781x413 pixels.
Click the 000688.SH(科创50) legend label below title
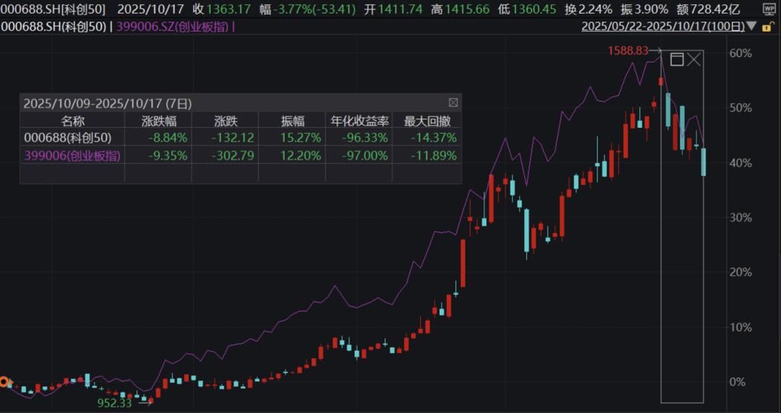point(54,27)
